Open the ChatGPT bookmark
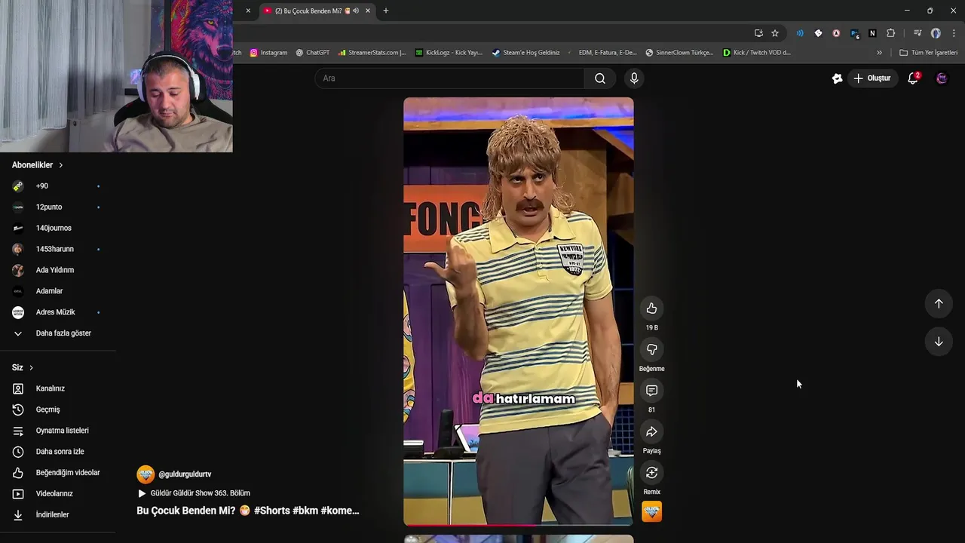The height and width of the screenshot is (543, 965). click(313, 53)
